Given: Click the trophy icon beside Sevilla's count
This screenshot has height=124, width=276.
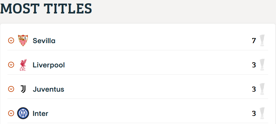Looking at the screenshot, I should coord(262,41).
